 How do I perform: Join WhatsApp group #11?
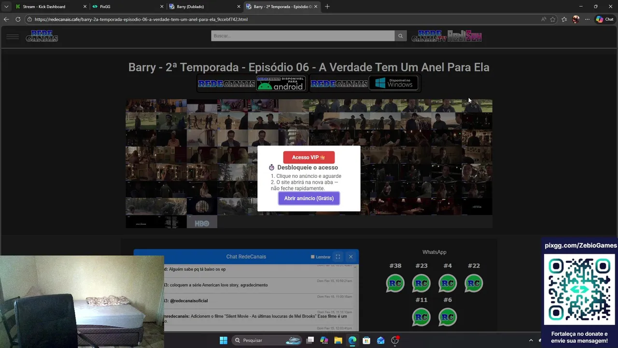(421, 317)
